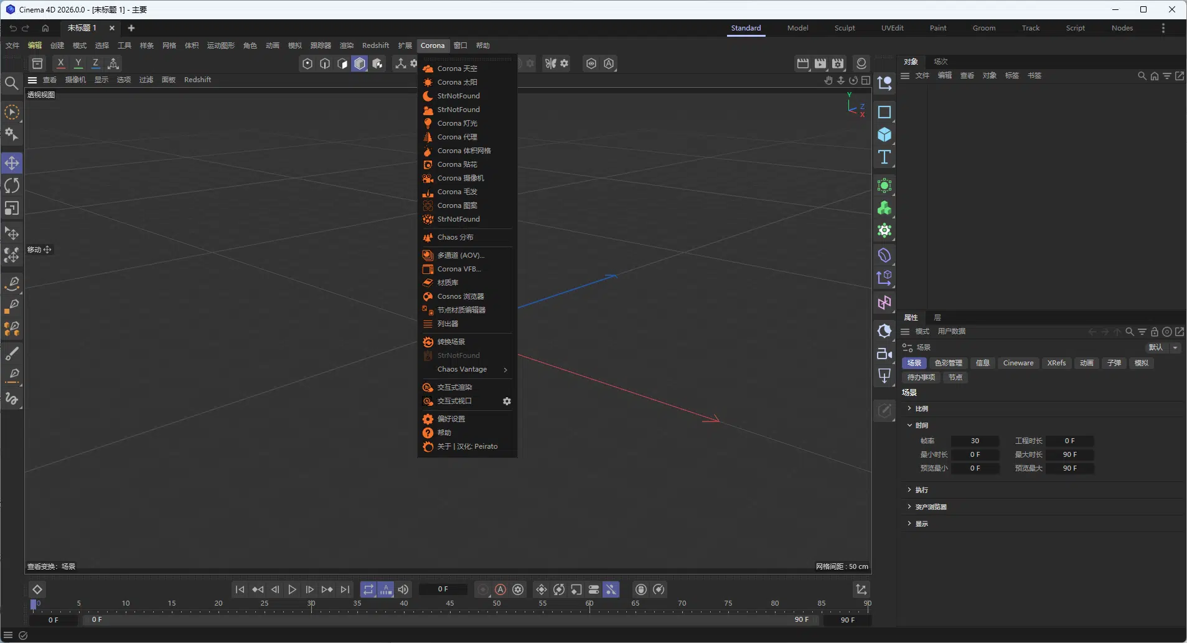Select the XRefs attribute tab

coord(1056,363)
